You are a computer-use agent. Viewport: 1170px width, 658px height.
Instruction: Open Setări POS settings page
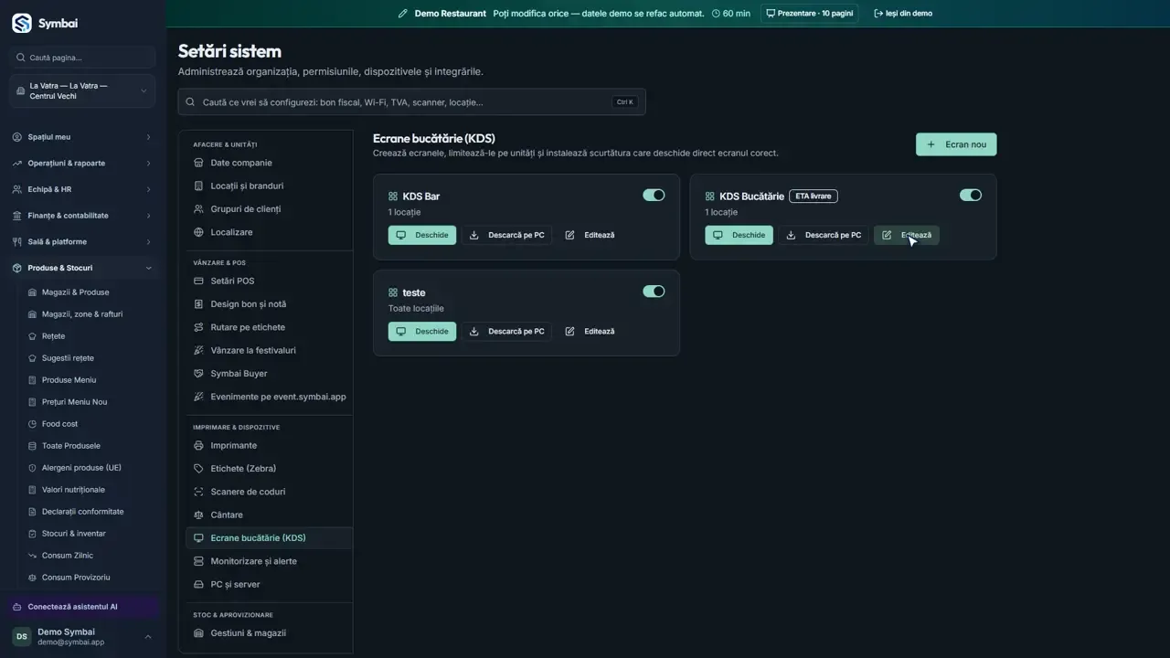click(269, 281)
